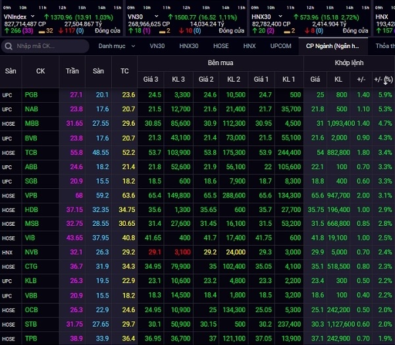Click VN30 up-arrow advancers count 18
This screenshot has width=395, height=345.
138,31
